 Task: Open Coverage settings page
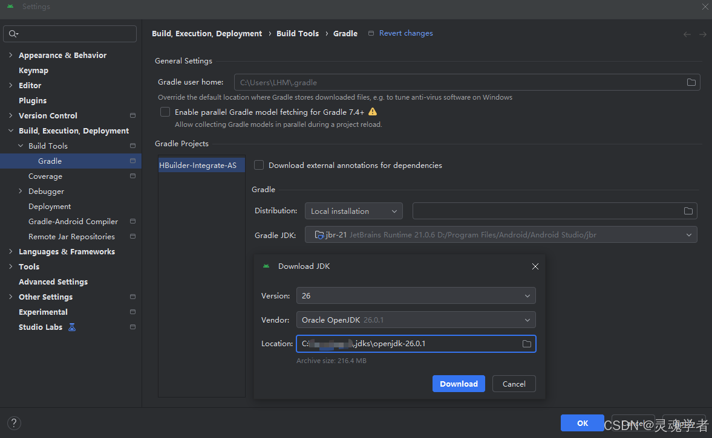click(x=45, y=176)
